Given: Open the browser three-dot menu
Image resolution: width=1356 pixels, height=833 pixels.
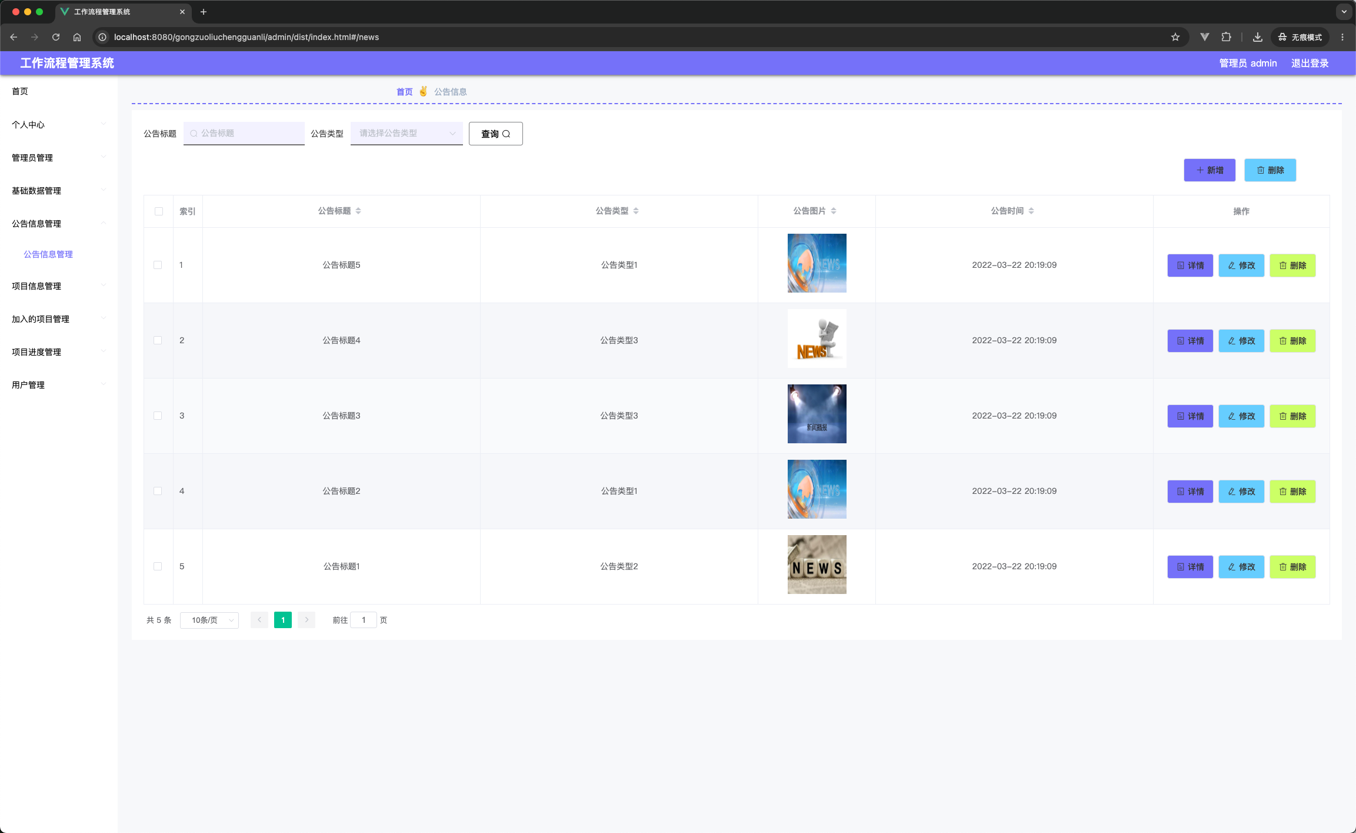Looking at the screenshot, I should coord(1342,37).
